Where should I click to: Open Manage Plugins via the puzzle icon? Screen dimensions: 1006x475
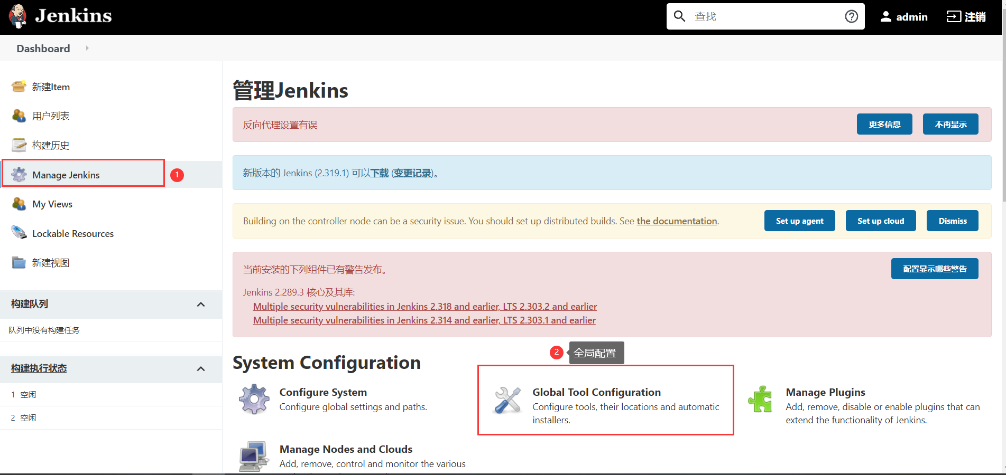pos(760,400)
